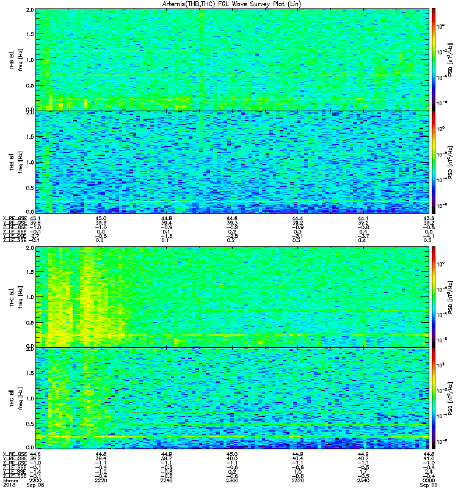Click the 45.1 X_RE_GSE value

(35, 218)
